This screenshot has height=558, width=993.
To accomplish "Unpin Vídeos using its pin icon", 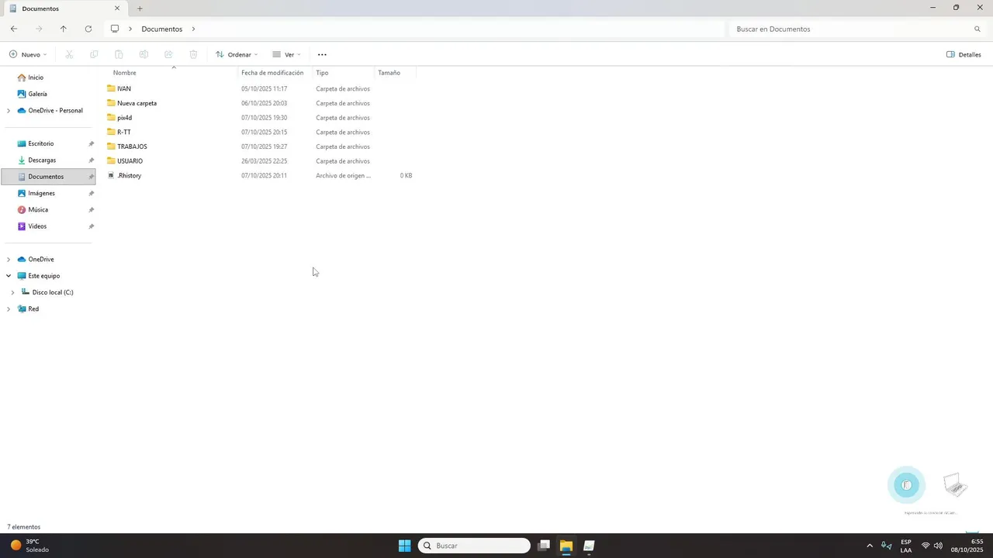I will (x=91, y=226).
